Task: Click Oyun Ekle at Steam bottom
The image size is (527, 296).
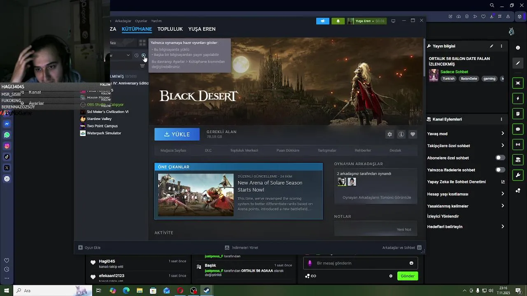Action: point(89,247)
